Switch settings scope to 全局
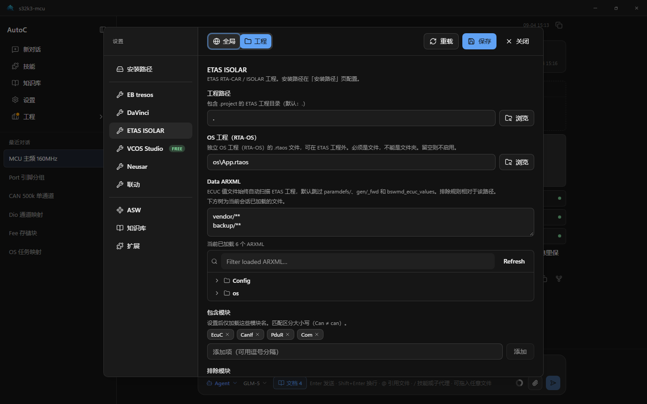Image resolution: width=647 pixels, height=404 pixels. pos(224,41)
